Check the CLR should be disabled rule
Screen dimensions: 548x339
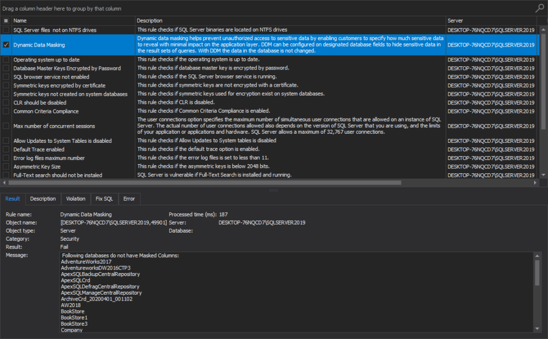point(5,102)
